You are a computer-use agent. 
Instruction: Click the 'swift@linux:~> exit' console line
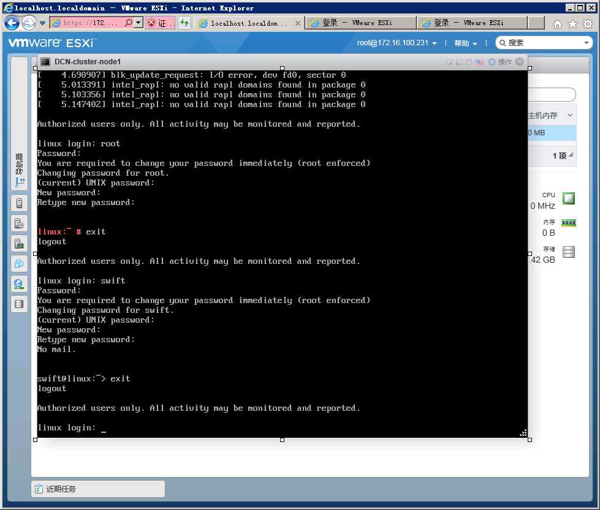(83, 378)
